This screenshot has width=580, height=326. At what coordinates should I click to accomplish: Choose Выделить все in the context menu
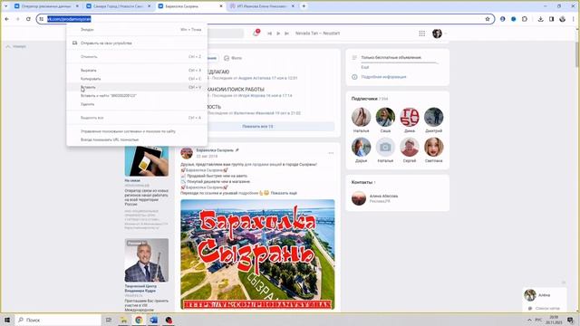pos(137,118)
